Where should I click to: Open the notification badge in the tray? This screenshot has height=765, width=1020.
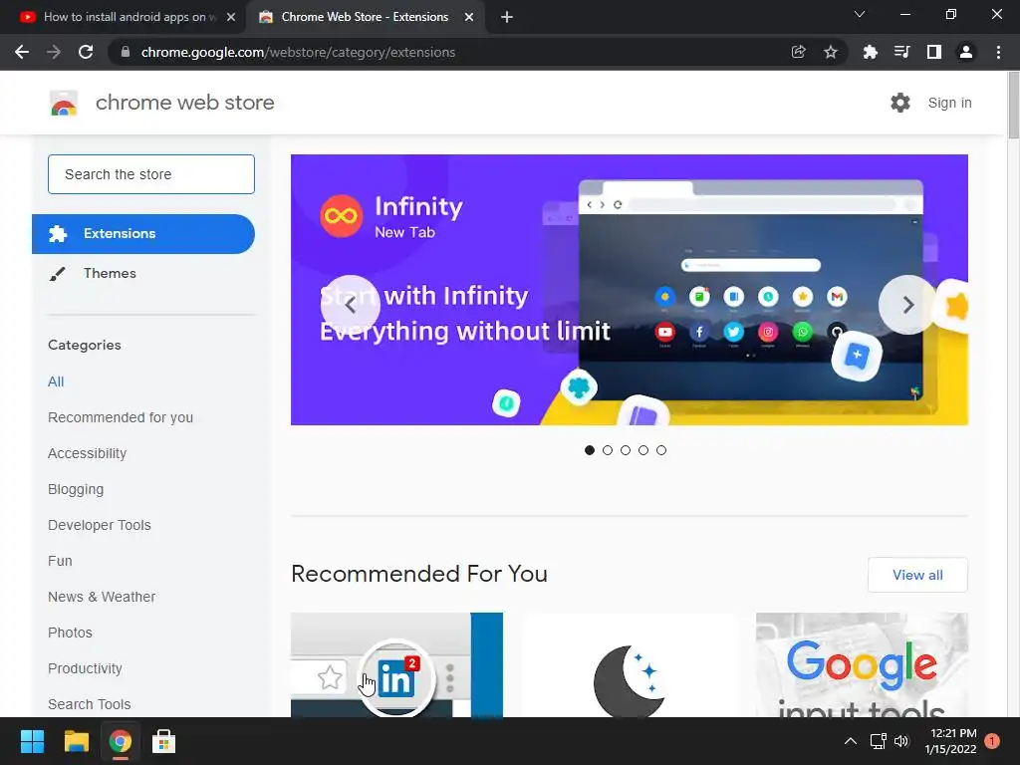point(992,741)
